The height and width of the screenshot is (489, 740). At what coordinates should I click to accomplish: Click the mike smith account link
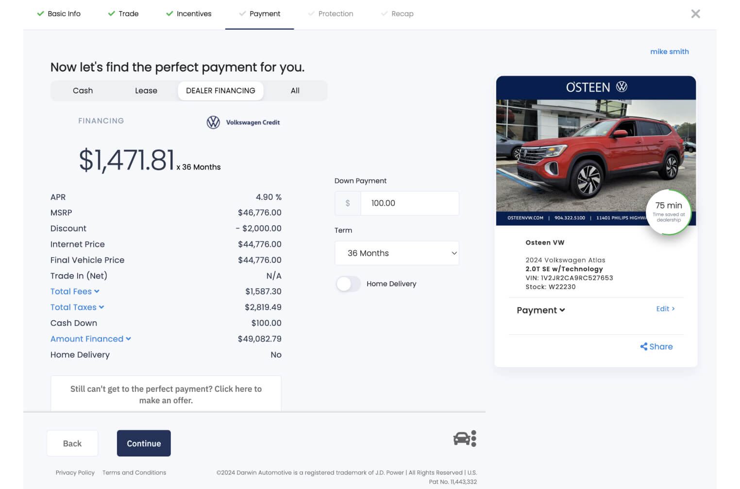(x=670, y=51)
